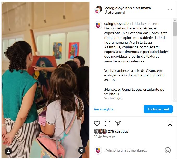Open Ver insights link
This screenshot has width=179, height=160.
[103, 109]
